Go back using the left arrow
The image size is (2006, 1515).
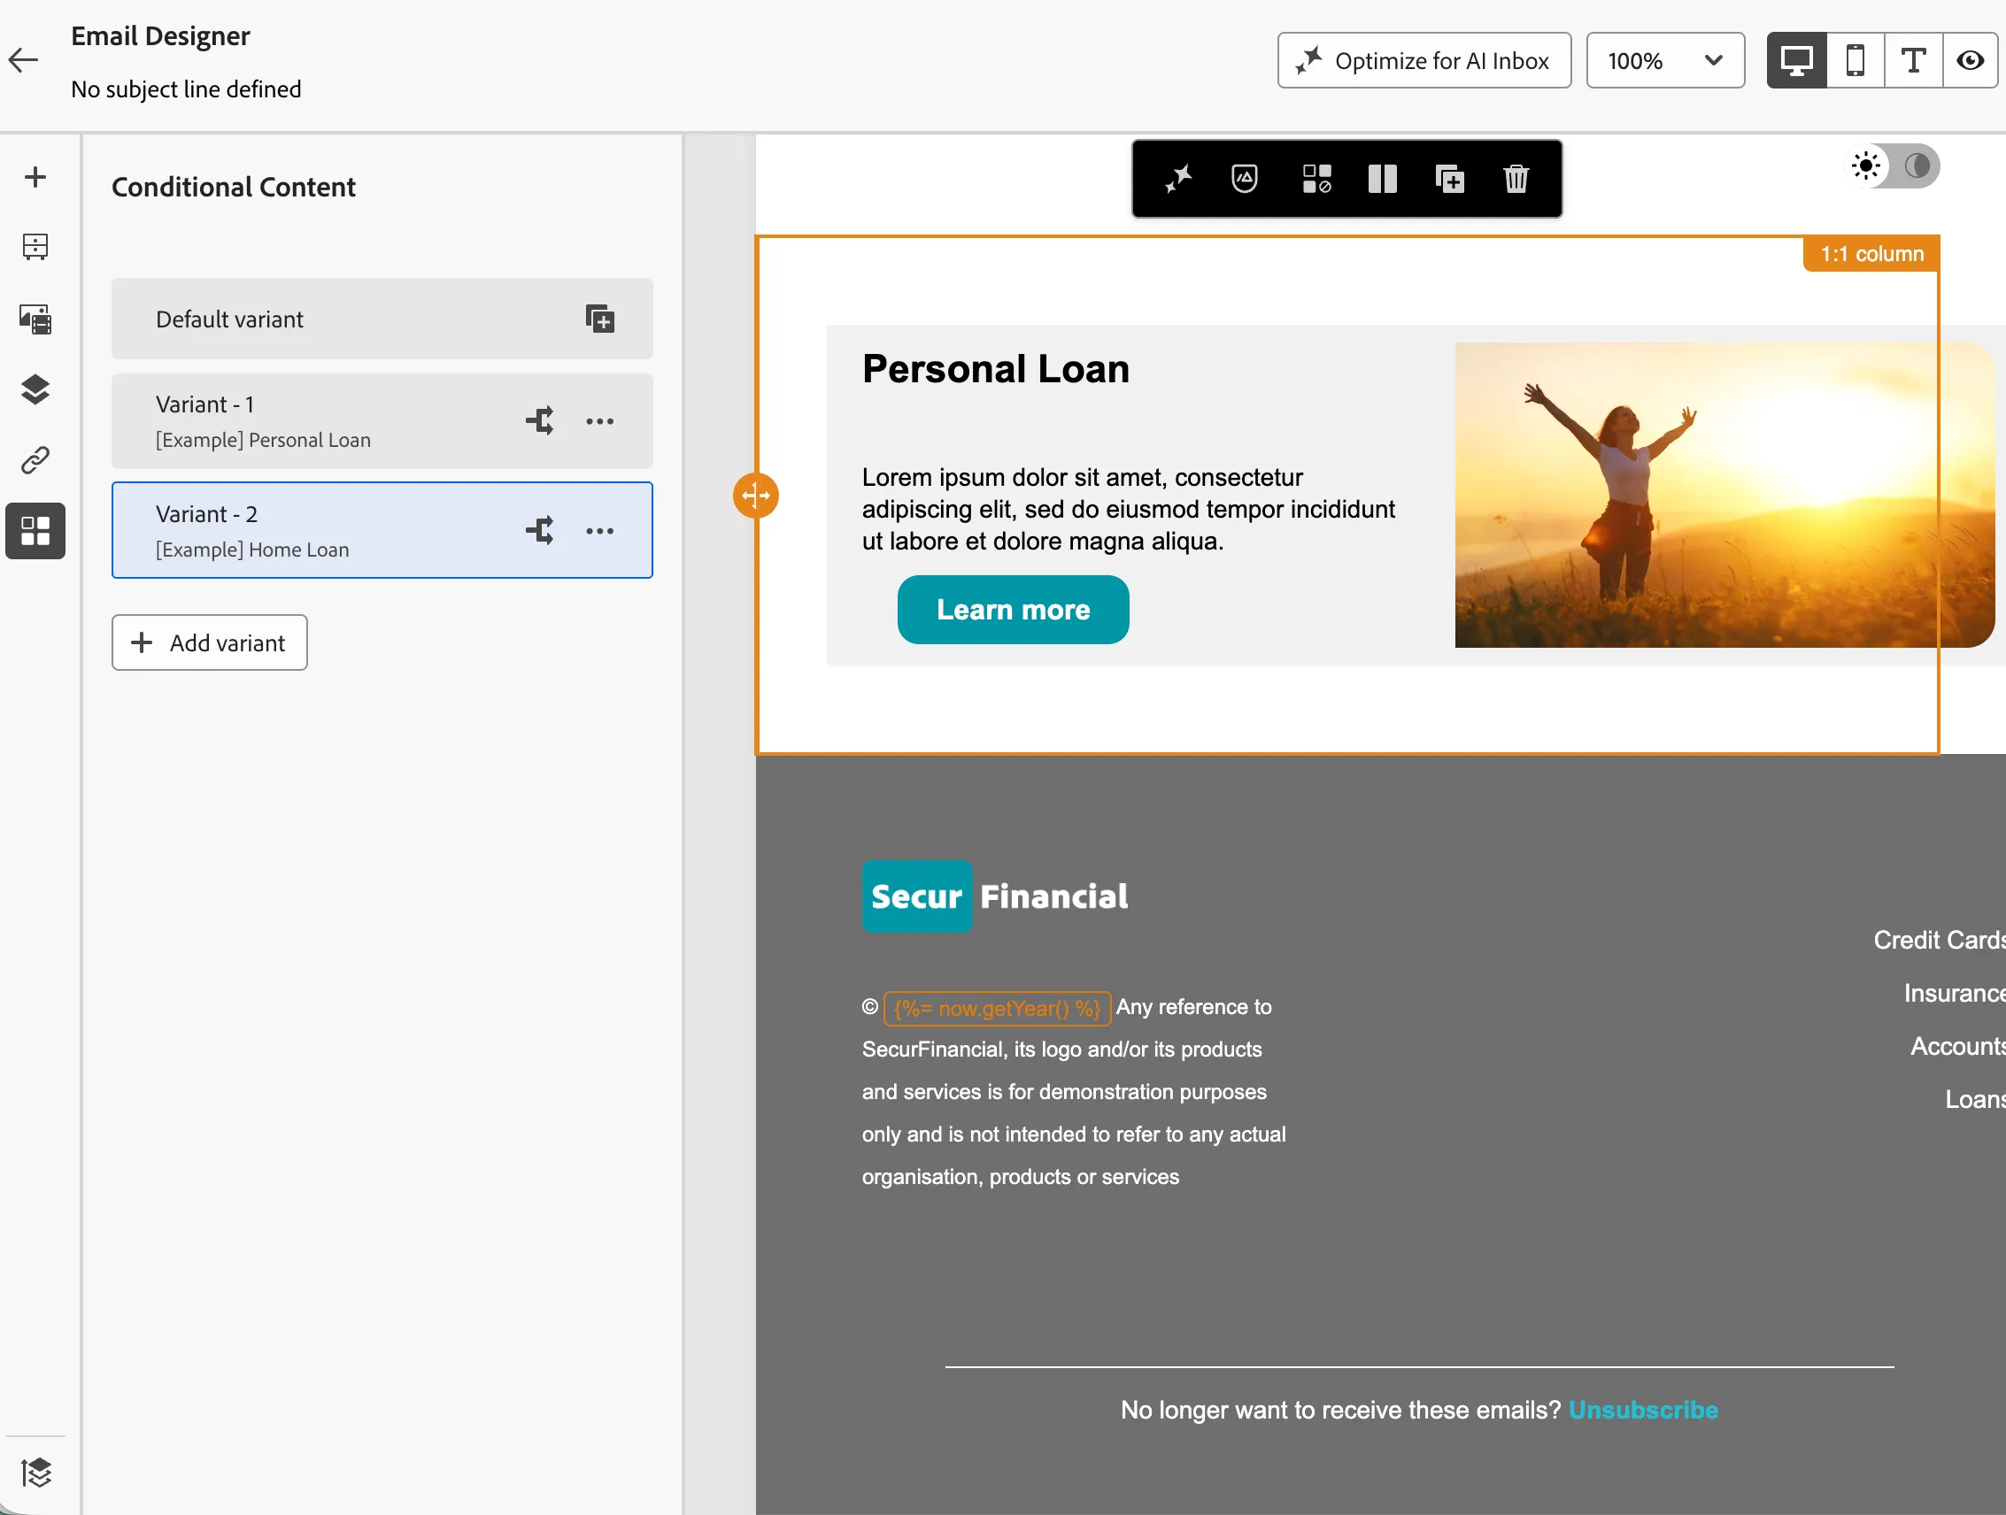(x=24, y=61)
